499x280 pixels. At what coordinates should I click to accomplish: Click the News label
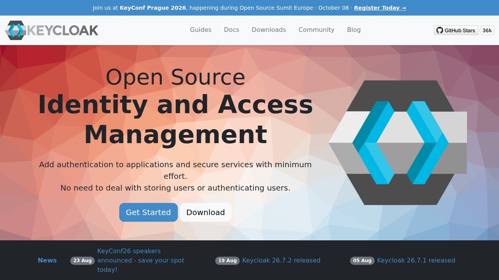[x=47, y=261]
